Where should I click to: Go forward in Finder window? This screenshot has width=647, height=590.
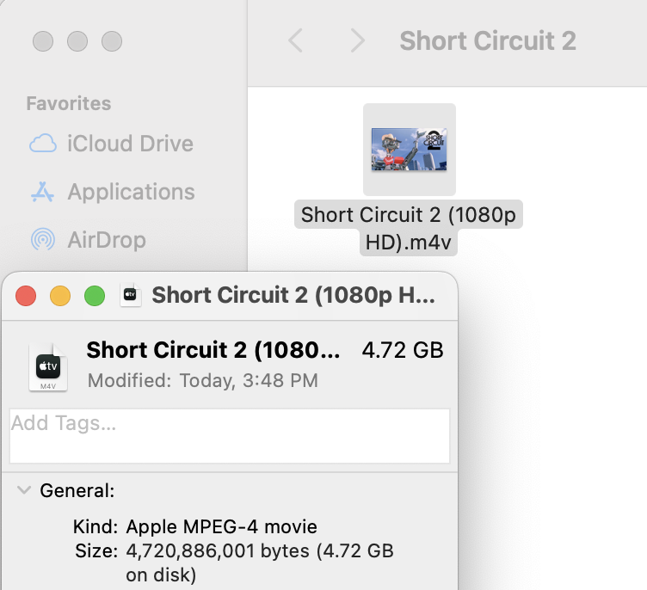point(358,40)
